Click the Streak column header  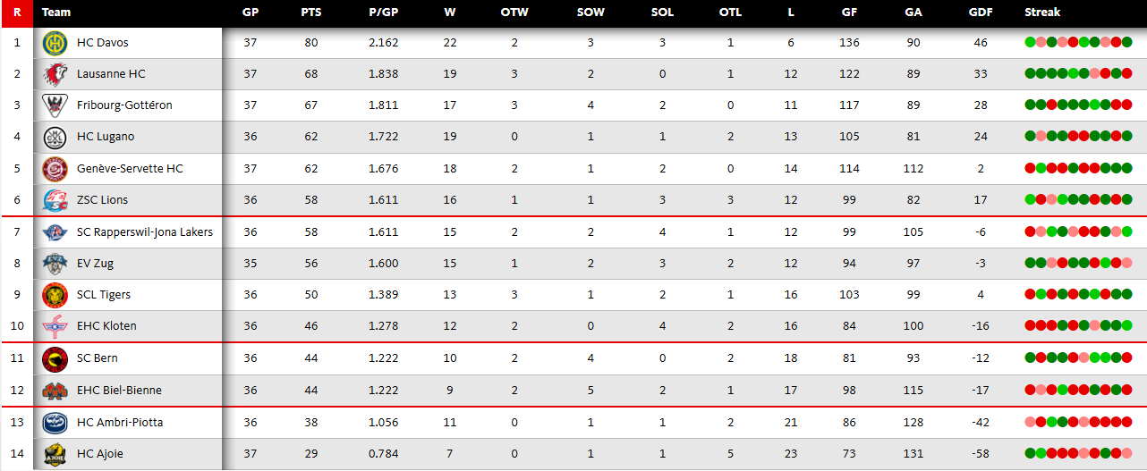1042,13
